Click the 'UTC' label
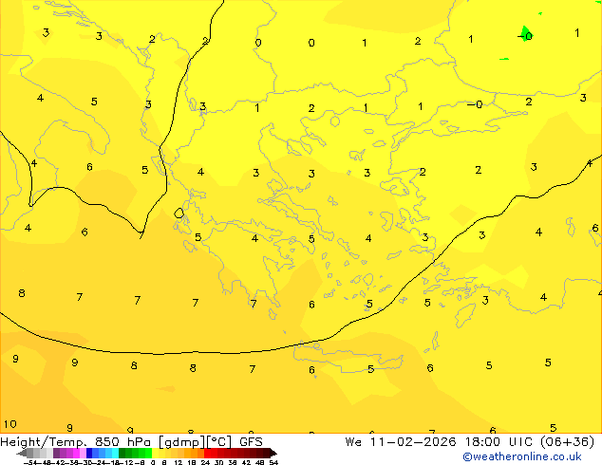 [x=521, y=442]
